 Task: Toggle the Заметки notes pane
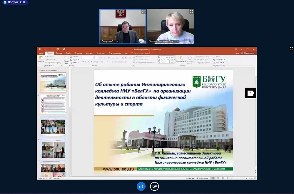(191, 178)
